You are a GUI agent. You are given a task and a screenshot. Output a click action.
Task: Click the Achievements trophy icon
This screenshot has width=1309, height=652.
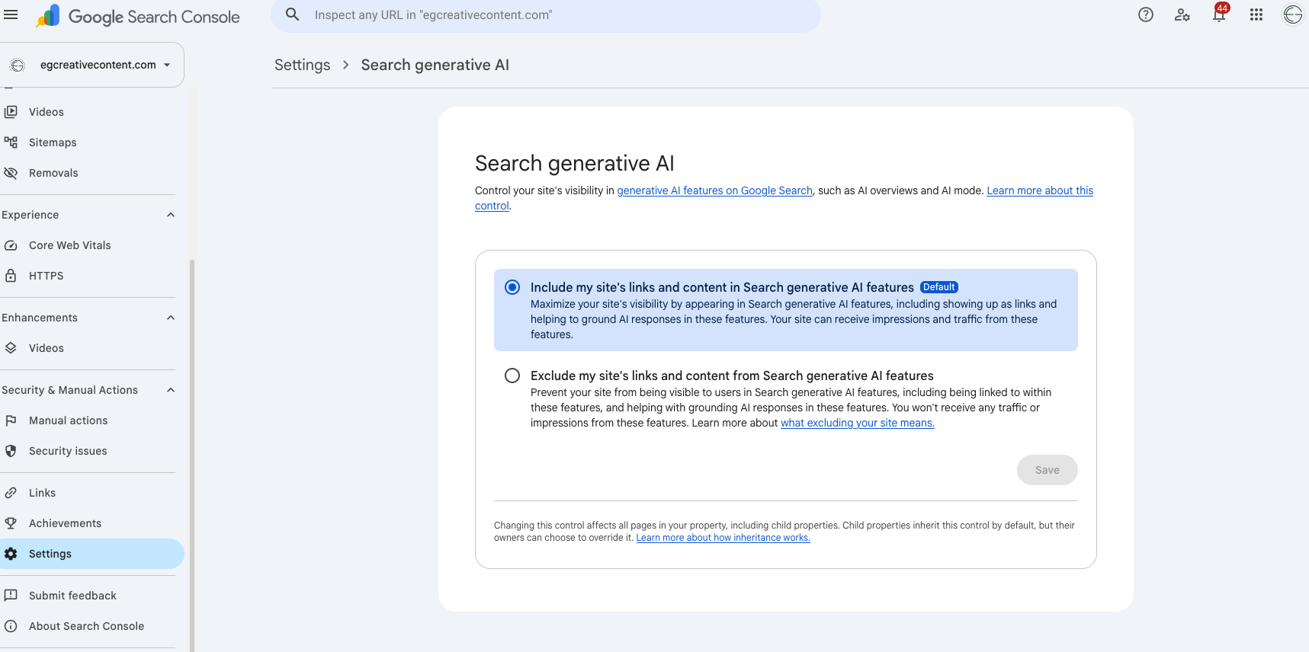11,523
